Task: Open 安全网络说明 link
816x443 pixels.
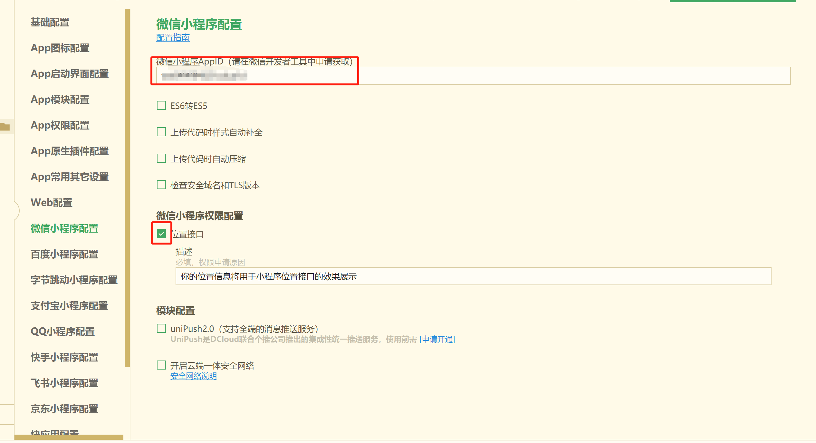Action: [x=193, y=376]
